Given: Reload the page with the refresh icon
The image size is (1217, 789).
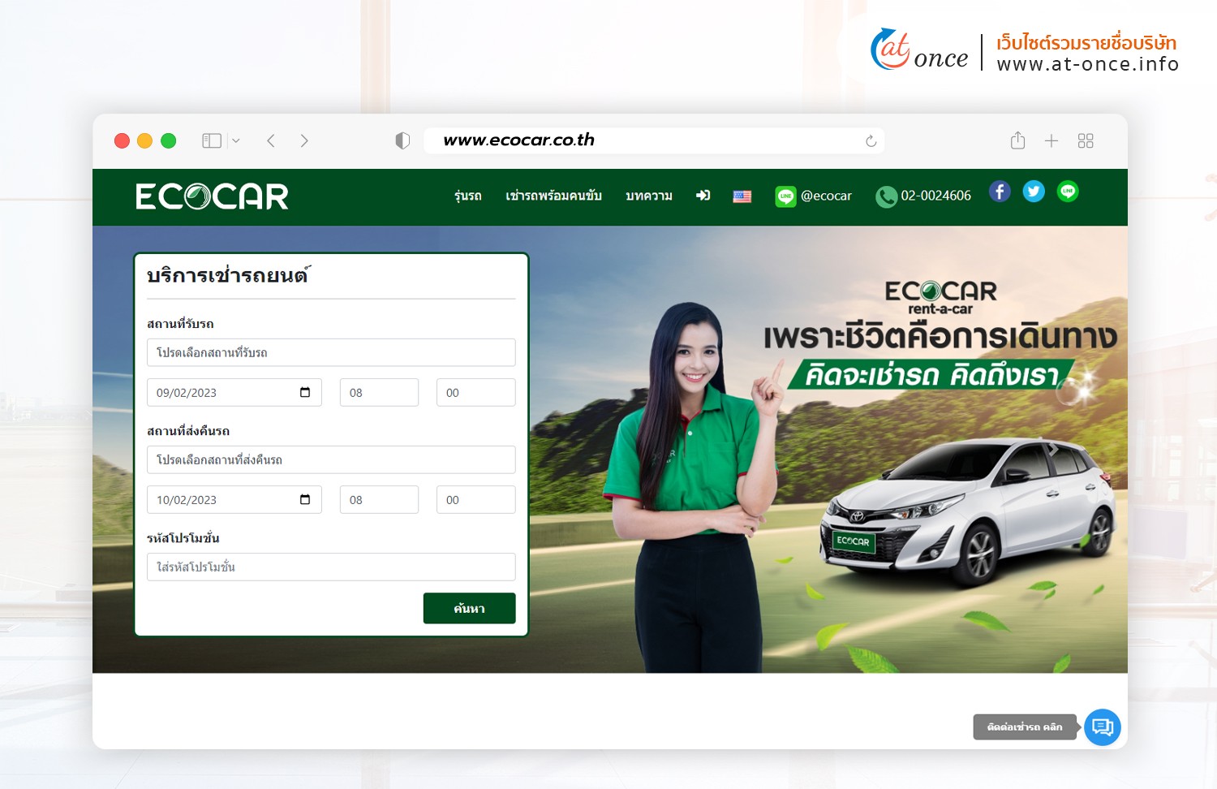Looking at the screenshot, I should pyautogui.click(x=871, y=141).
